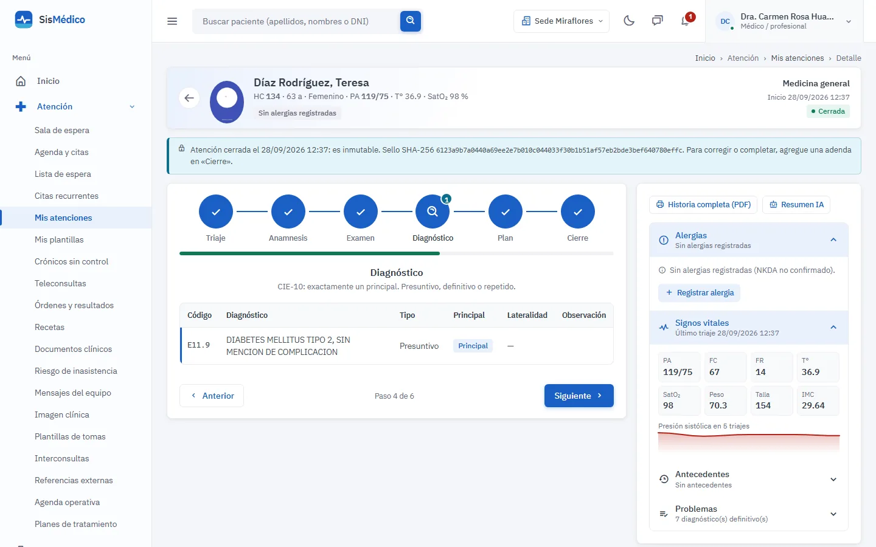The height and width of the screenshot is (547, 876).
Task: Click the Siguiente button
Action: point(579,396)
